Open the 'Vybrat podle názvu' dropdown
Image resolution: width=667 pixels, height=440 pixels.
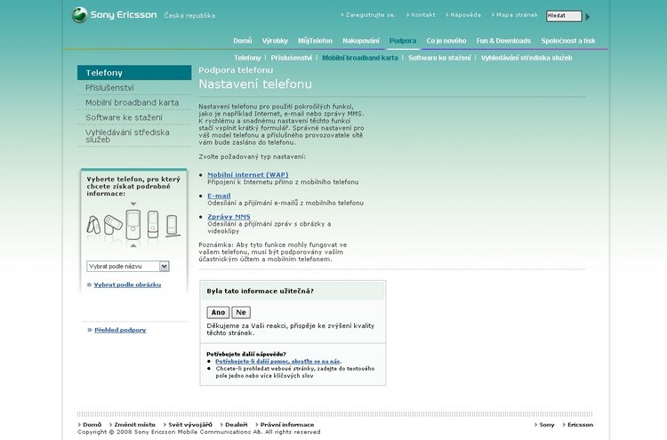pos(128,266)
